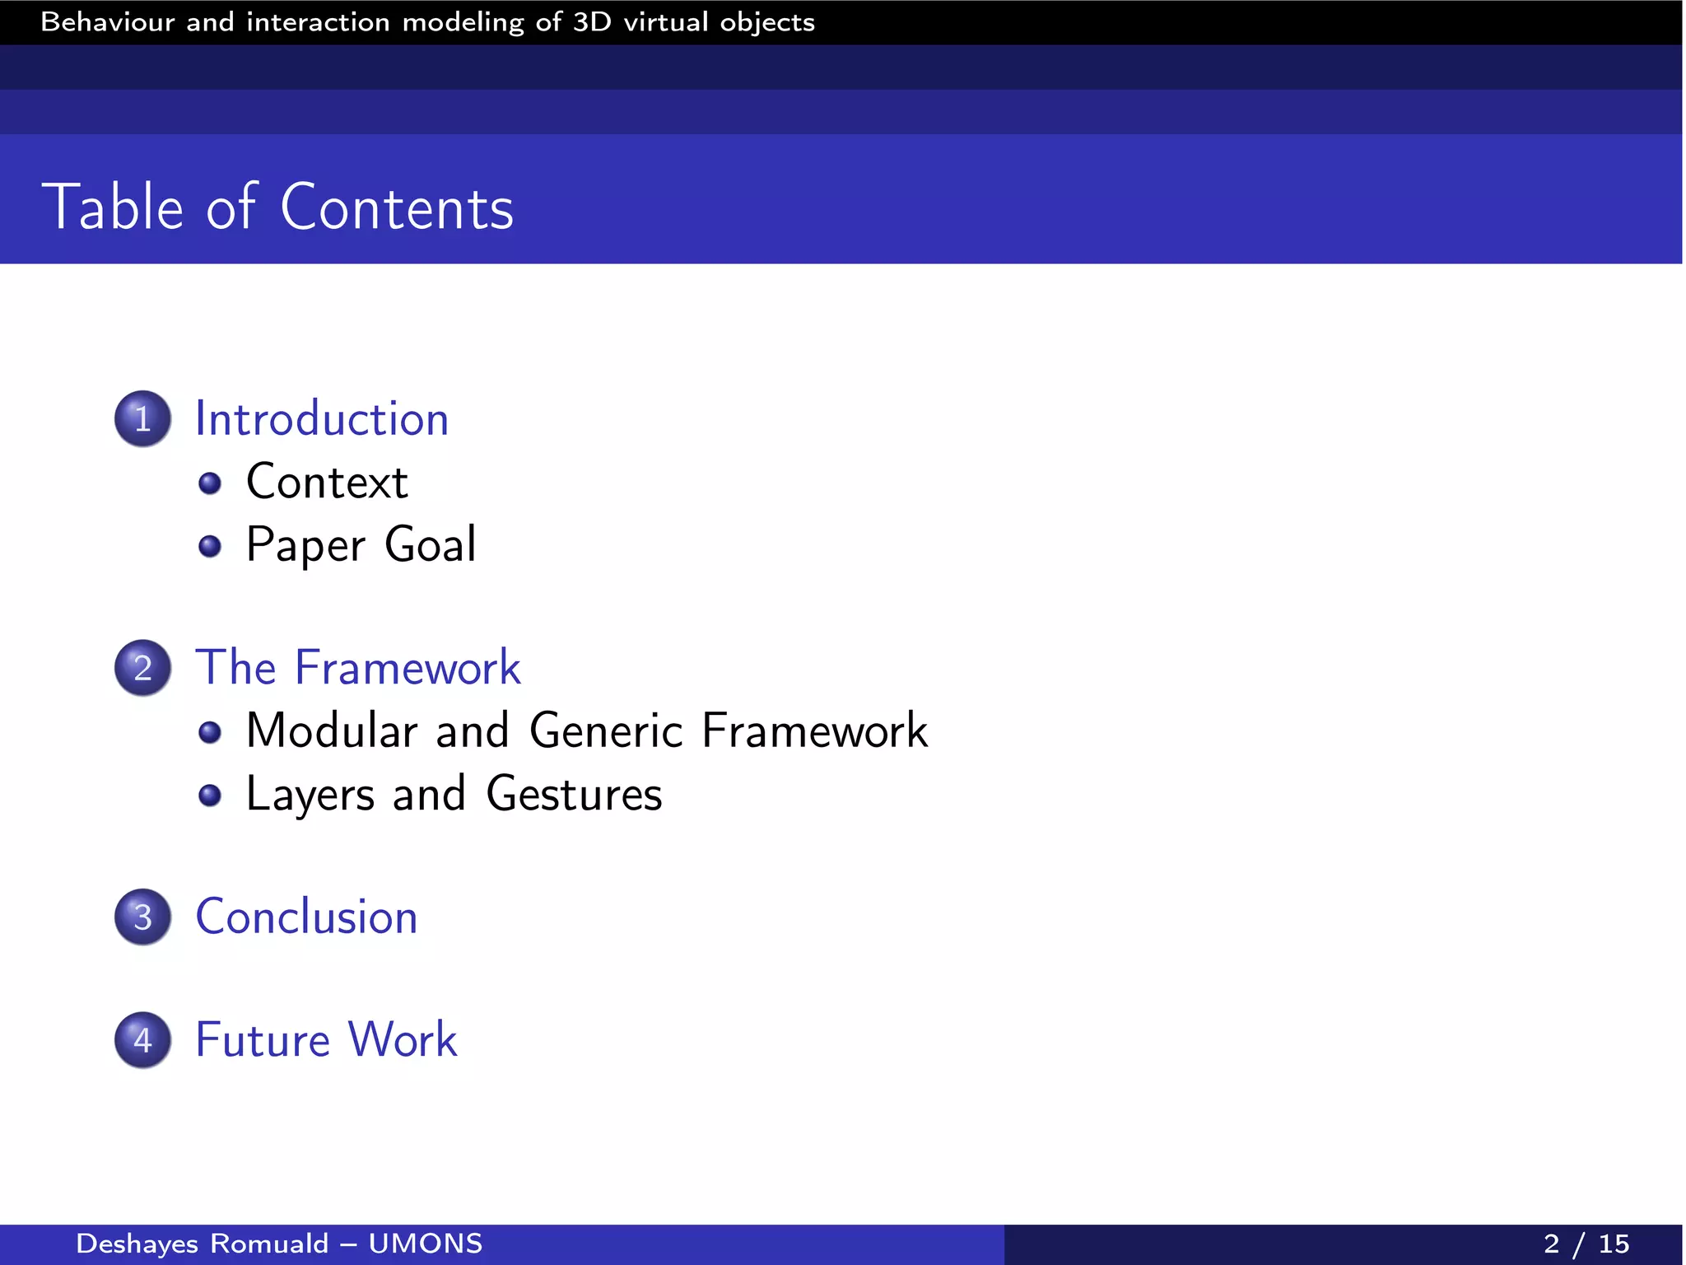Open Modular and Generic Framework subsection
The height and width of the screenshot is (1265, 1686).
(586, 731)
